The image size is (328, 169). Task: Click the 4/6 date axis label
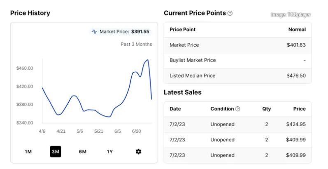click(x=42, y=131)
